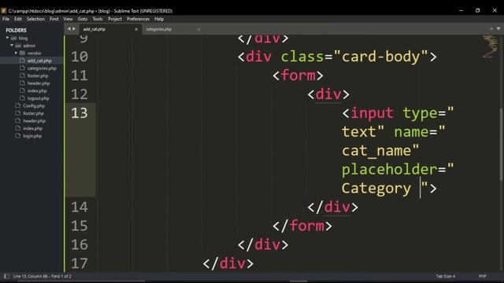Viewport: 504px width, 283px height.
Task: Click the Line 13 column status text
Action: coord(42,276)
